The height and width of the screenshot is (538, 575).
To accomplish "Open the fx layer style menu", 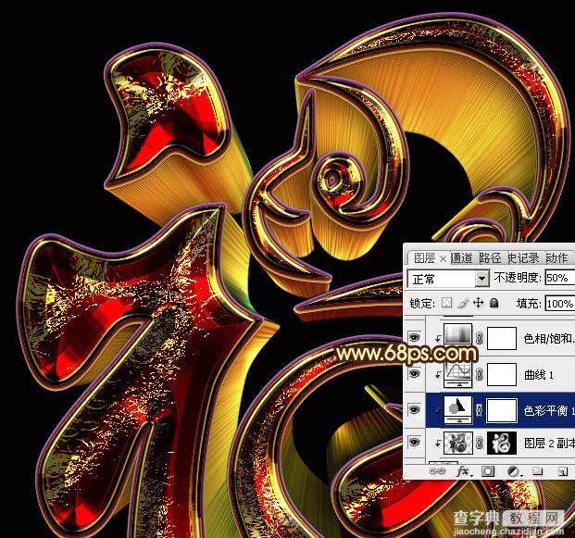I will tap(464, 471).
